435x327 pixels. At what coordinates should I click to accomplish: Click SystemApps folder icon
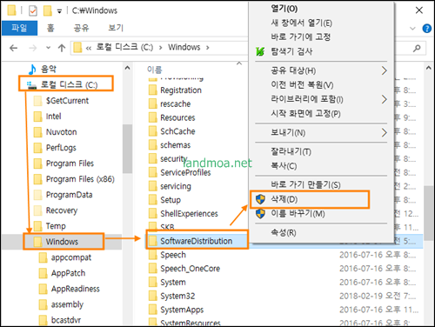[x=153, y=310]
